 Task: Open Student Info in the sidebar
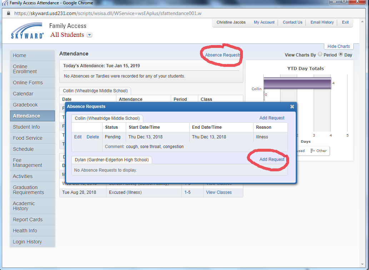point(33,127)
